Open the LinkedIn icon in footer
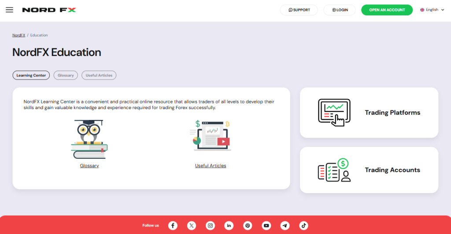 tap(229, 226)
